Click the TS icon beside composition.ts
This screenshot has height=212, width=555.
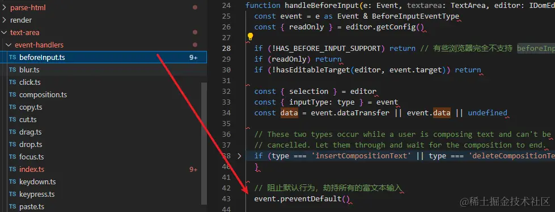pos(12,94)
